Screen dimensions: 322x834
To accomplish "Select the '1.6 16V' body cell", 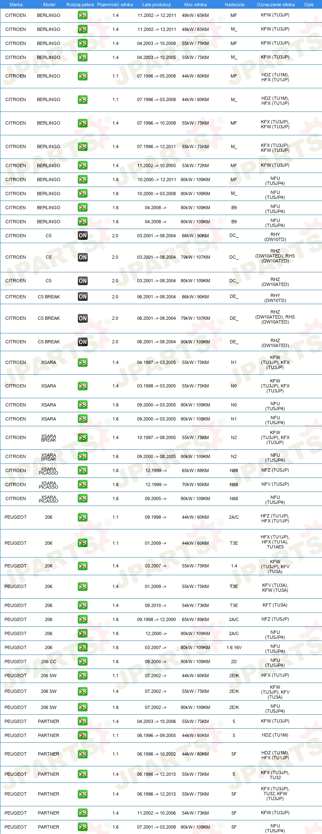I will (x=234, y=647).
